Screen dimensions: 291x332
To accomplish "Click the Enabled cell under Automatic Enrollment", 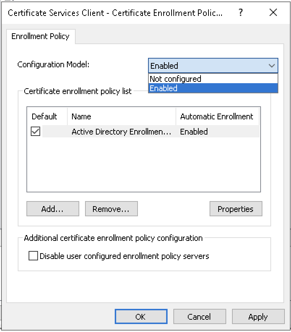I will point(194,132).
